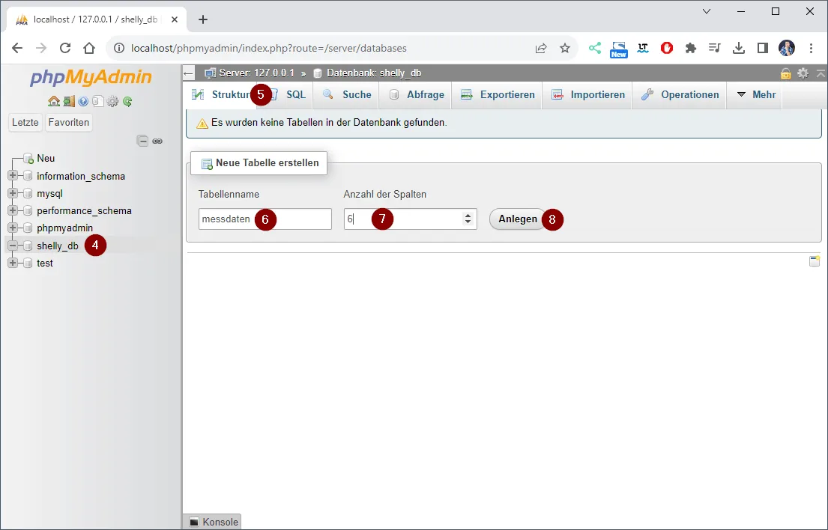Click the log out door icon
Screen dimensions: 828x530
[68, 102]
